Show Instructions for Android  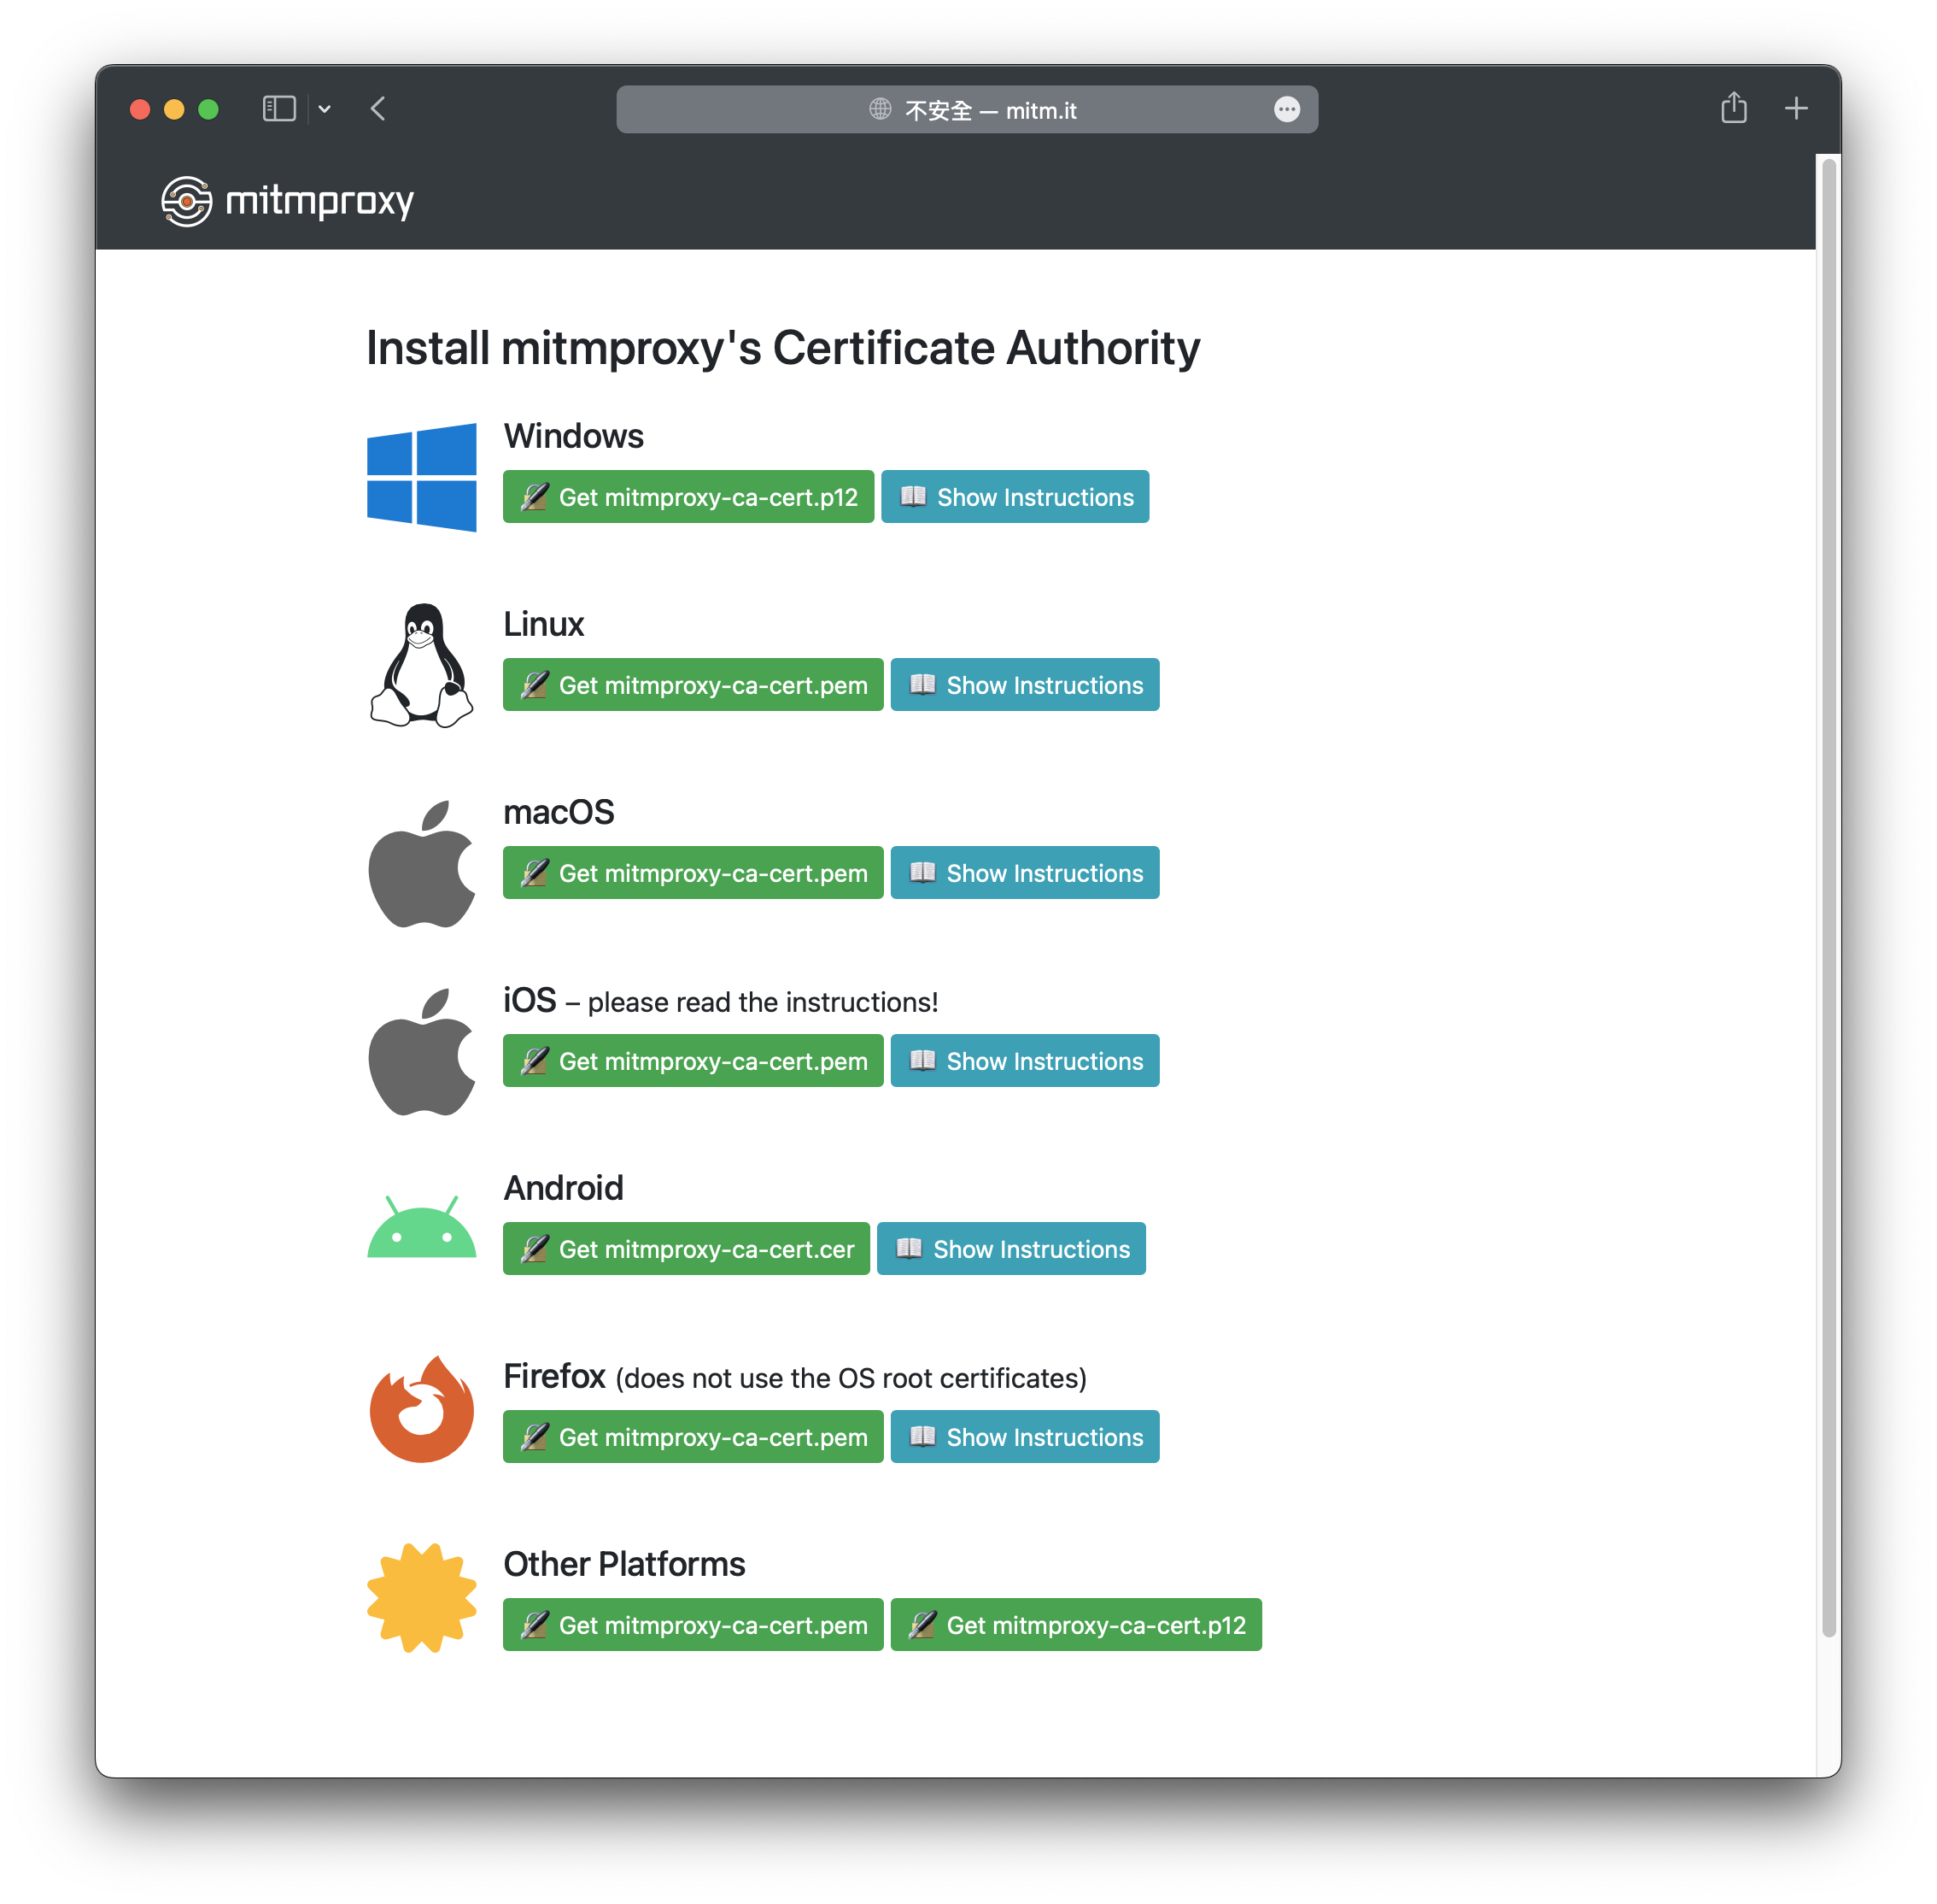coord(1011,1249)
